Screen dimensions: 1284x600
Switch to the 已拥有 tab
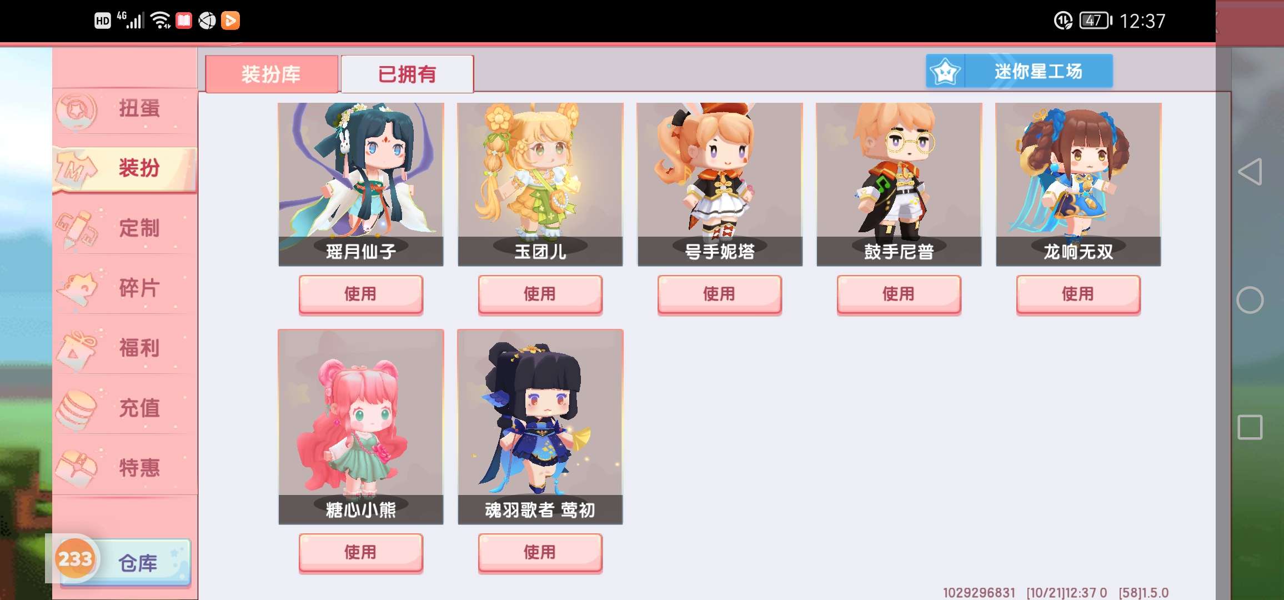(407, 74)
